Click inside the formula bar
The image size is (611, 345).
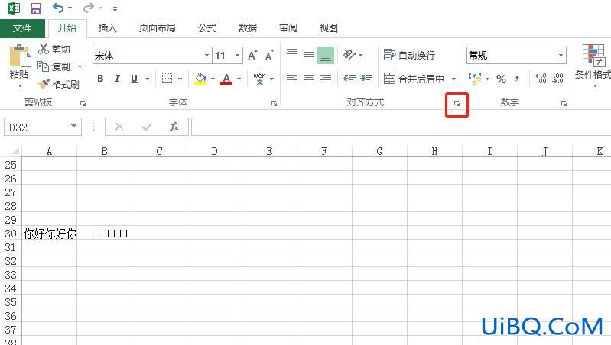401,127
